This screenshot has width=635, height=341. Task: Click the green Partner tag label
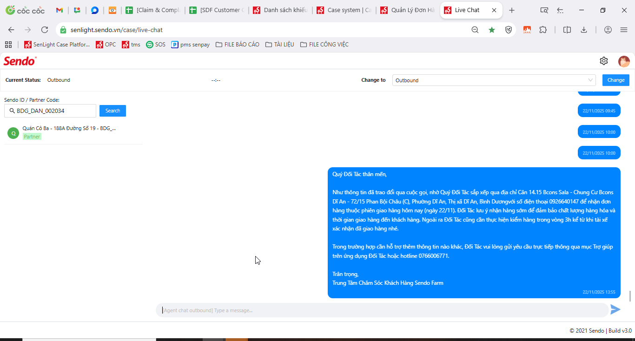(32, 137)
